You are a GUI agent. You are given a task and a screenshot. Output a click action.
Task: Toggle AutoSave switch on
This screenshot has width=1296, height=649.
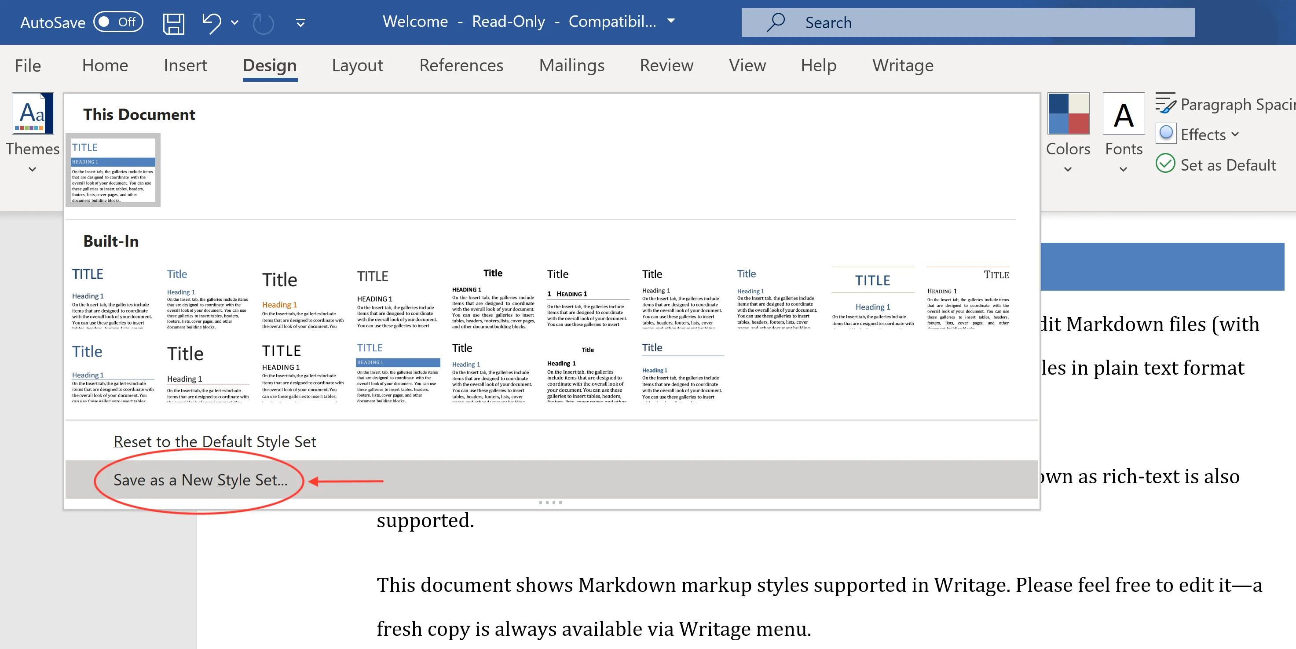[x=119, y=22]
